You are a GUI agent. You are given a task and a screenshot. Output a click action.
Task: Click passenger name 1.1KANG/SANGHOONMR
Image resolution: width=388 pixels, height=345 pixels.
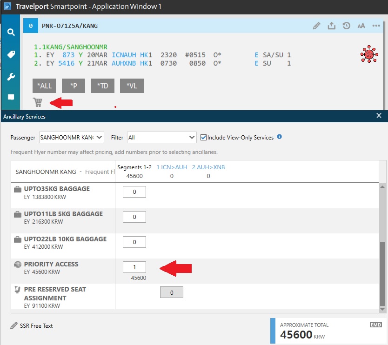pos(71,47)
